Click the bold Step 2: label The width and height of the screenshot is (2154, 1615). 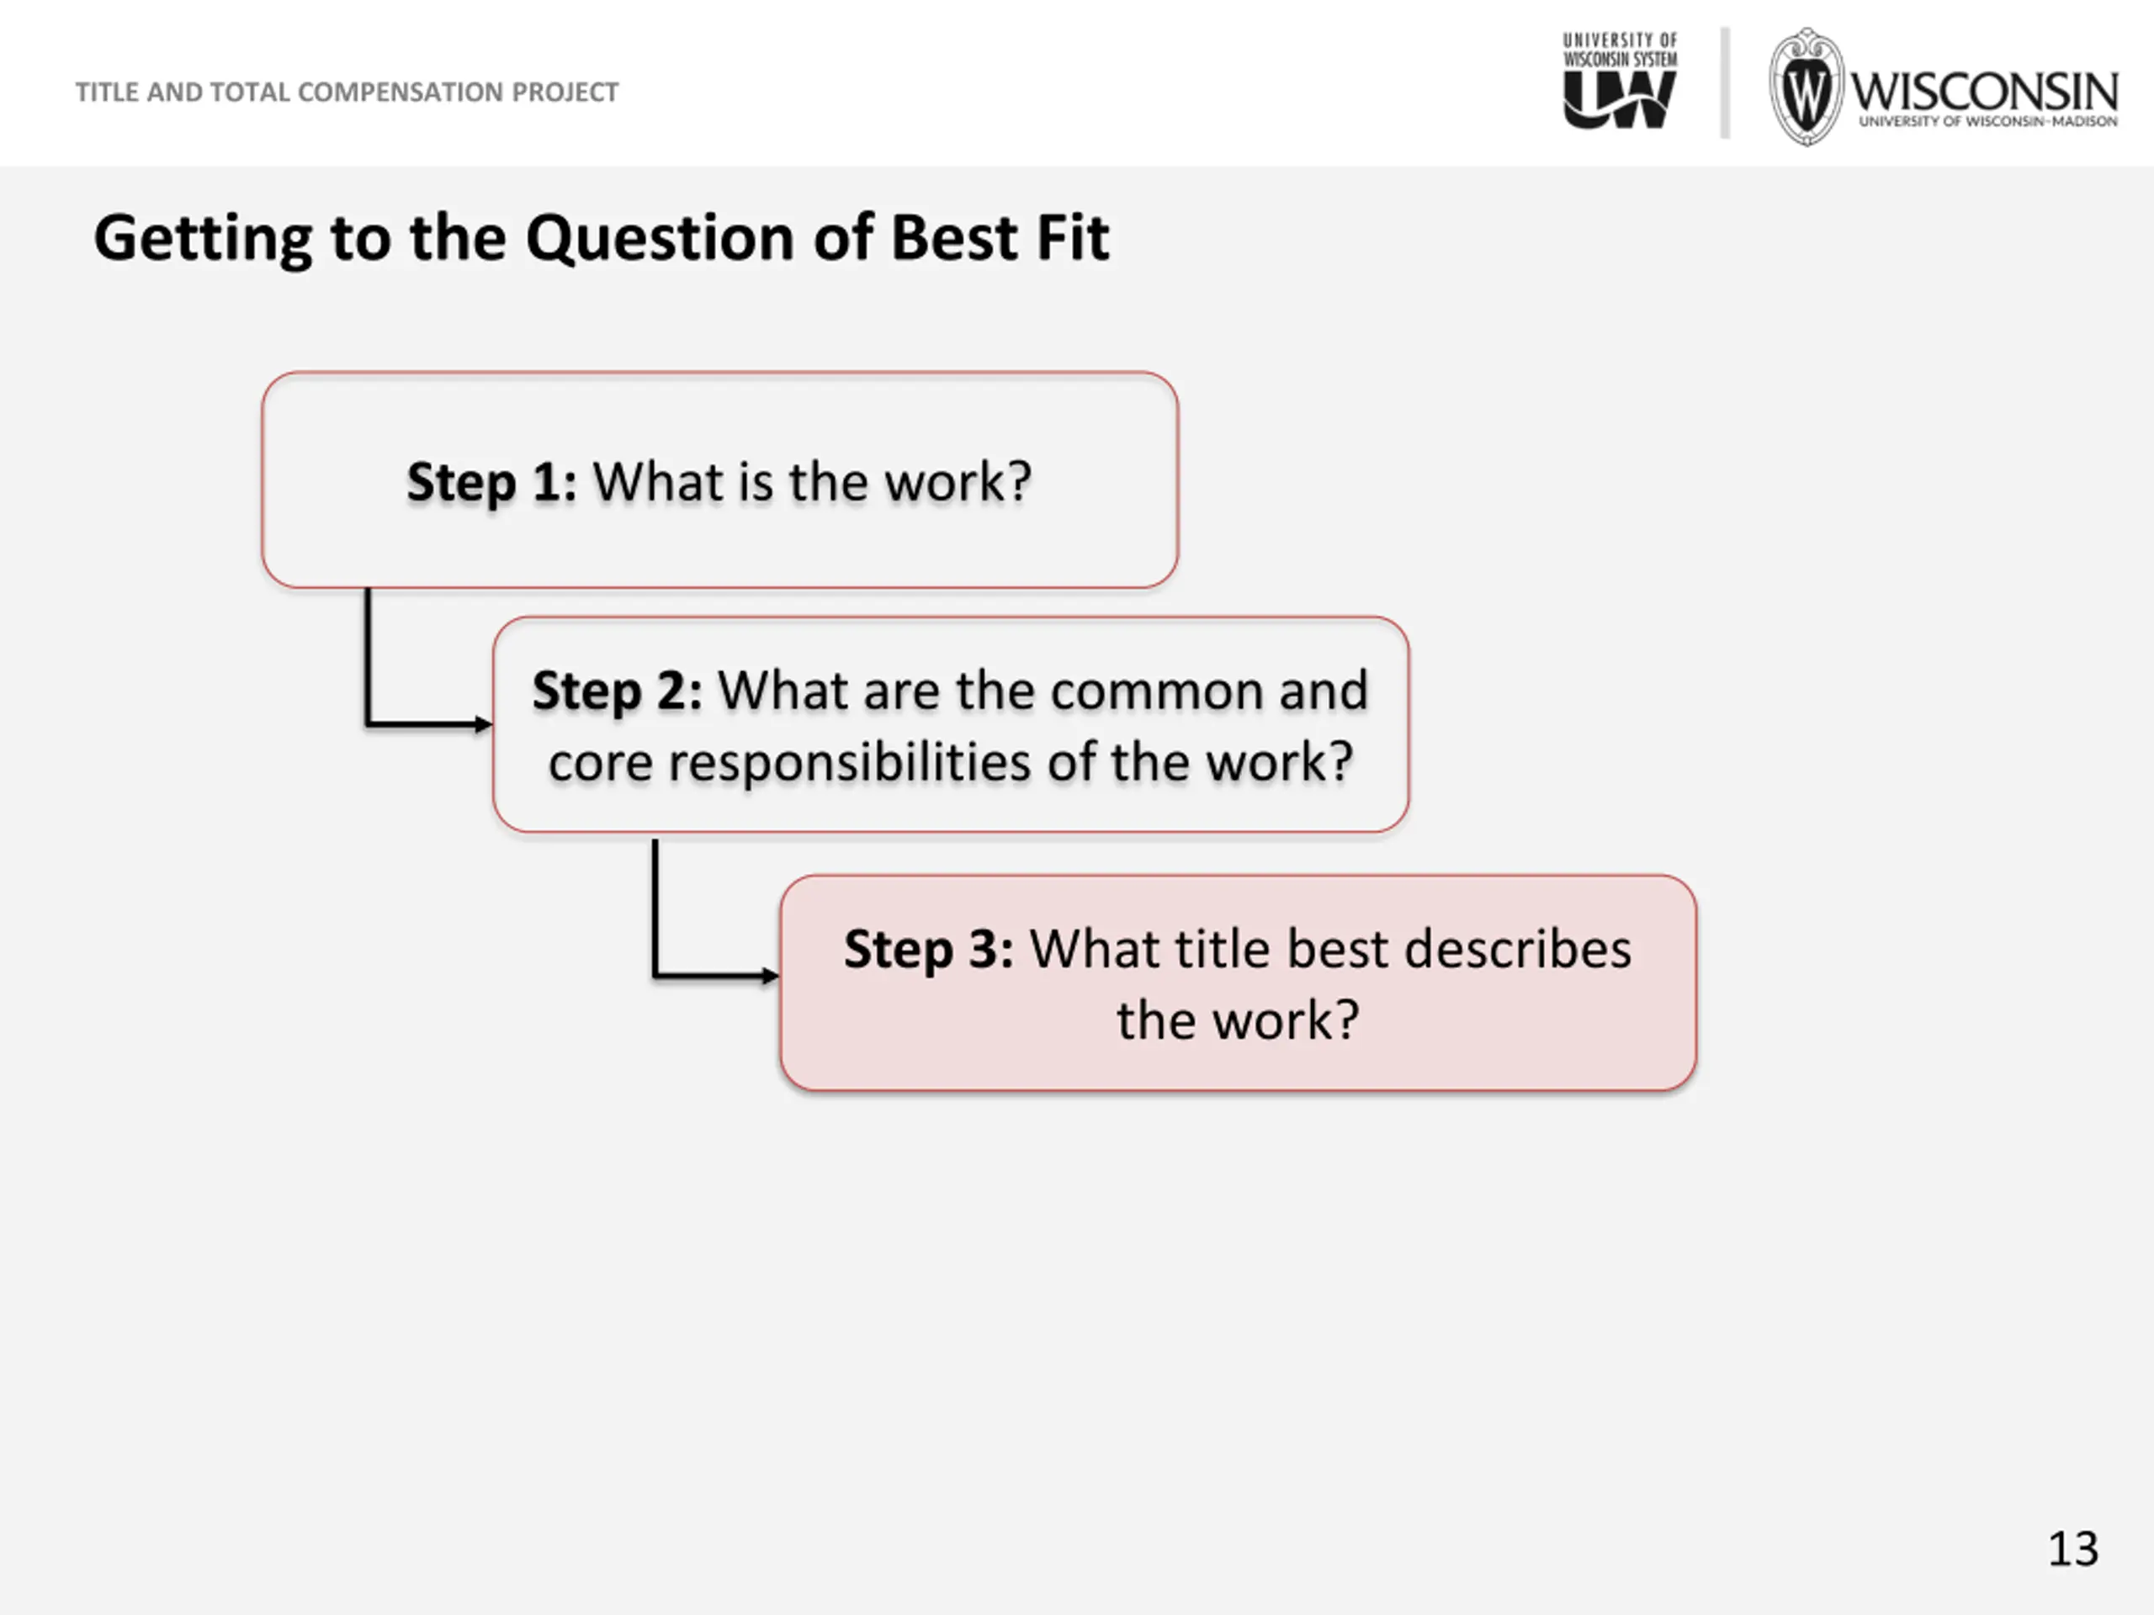click(x=617, y=691)
